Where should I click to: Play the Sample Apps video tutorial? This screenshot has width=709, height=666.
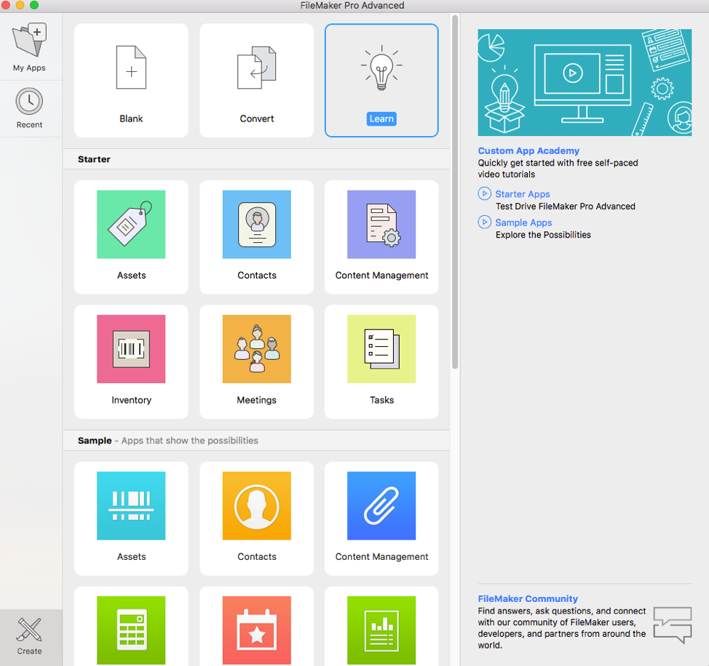click(523, 222)
